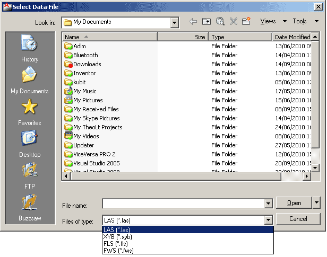Image resolution: width=327 pixels, height=257 pixels.
Task: Select Visual Studio 2005 folder name
Action: [97, 163]
